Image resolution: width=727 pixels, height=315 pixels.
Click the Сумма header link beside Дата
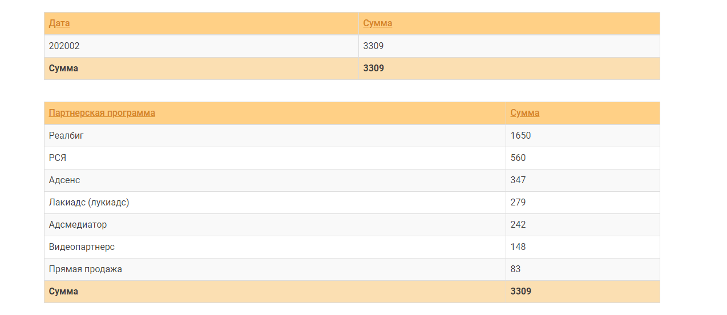tap(377, 23)
